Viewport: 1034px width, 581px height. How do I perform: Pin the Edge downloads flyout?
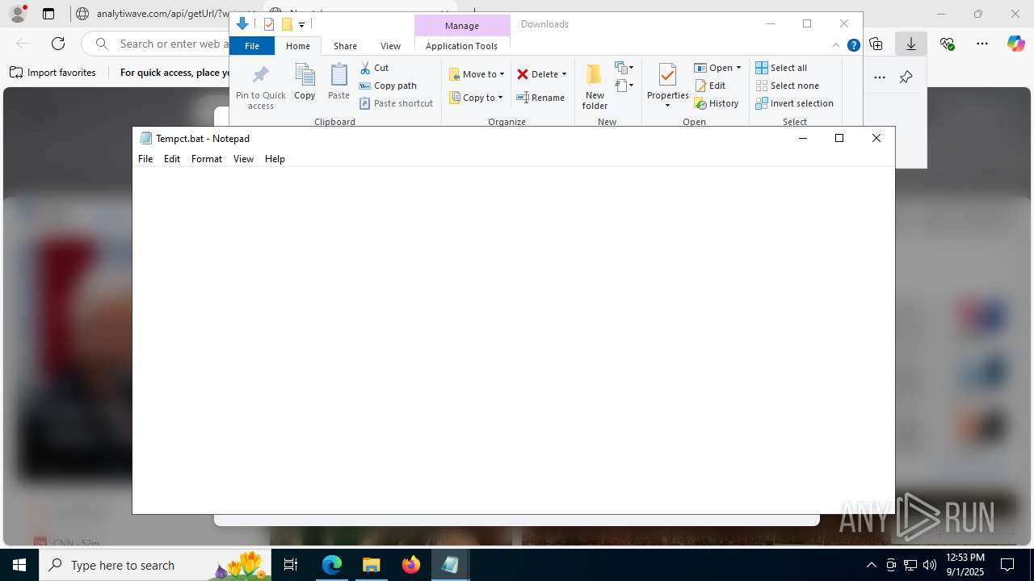tap(906, 77)
